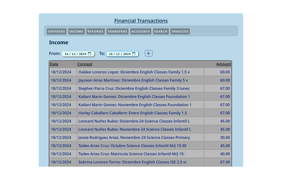This screenshot has width=281, height=179.
Task: Open the Accounts tab
Action: 141,31
